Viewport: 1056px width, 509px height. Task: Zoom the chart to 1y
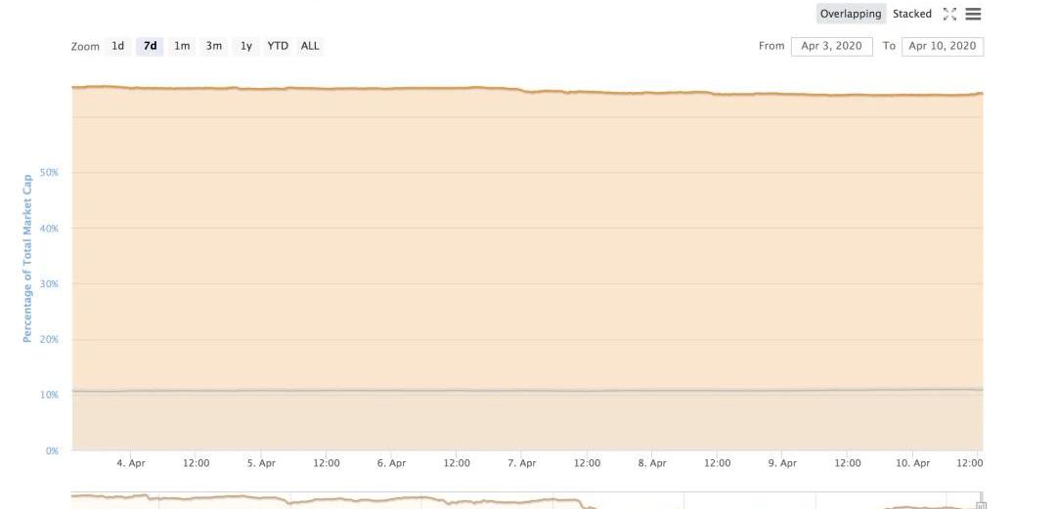click(x=245, y=46)
